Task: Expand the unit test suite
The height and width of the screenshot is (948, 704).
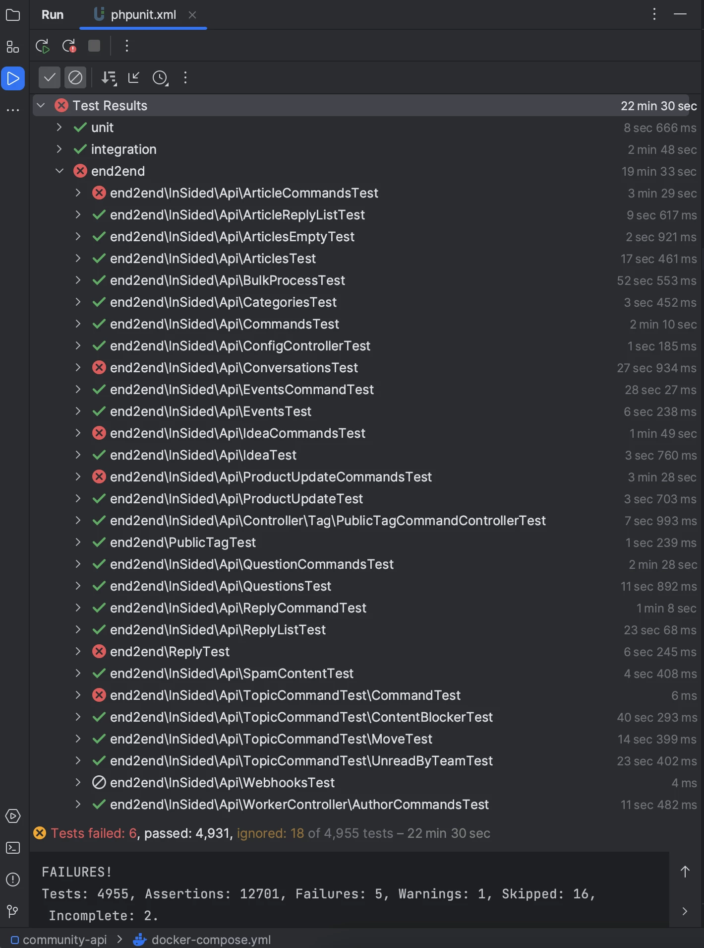Action: pos(59,128)
